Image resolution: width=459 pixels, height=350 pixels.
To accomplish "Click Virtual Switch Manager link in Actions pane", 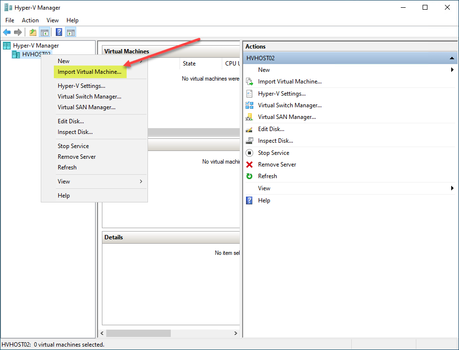I will coord(290,105).
